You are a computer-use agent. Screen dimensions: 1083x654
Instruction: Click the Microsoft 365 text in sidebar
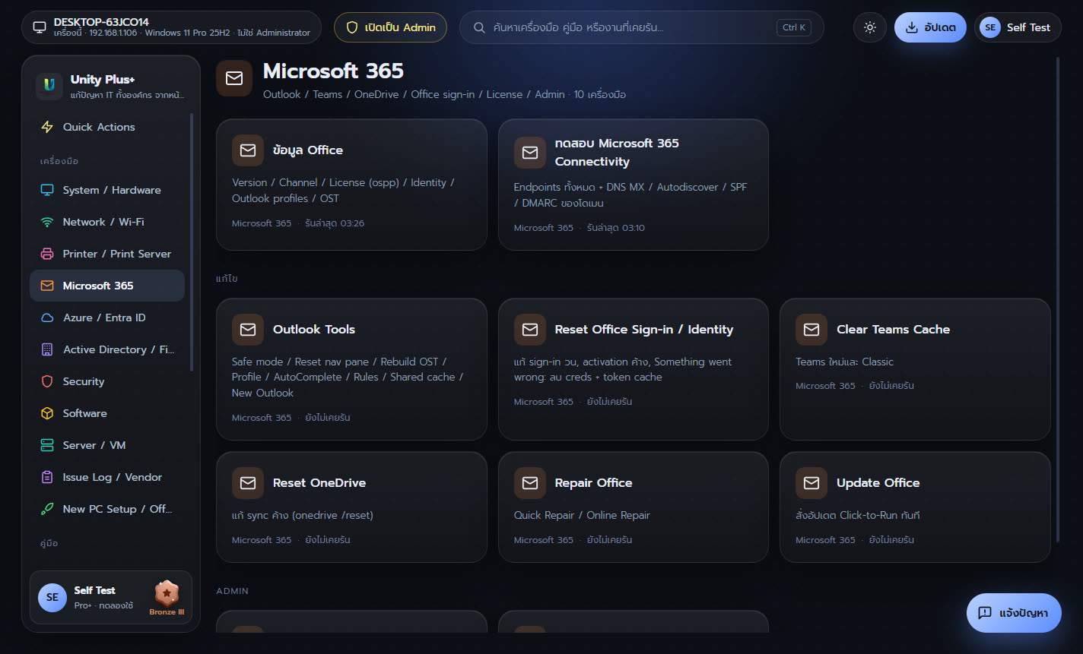[98, 286]
